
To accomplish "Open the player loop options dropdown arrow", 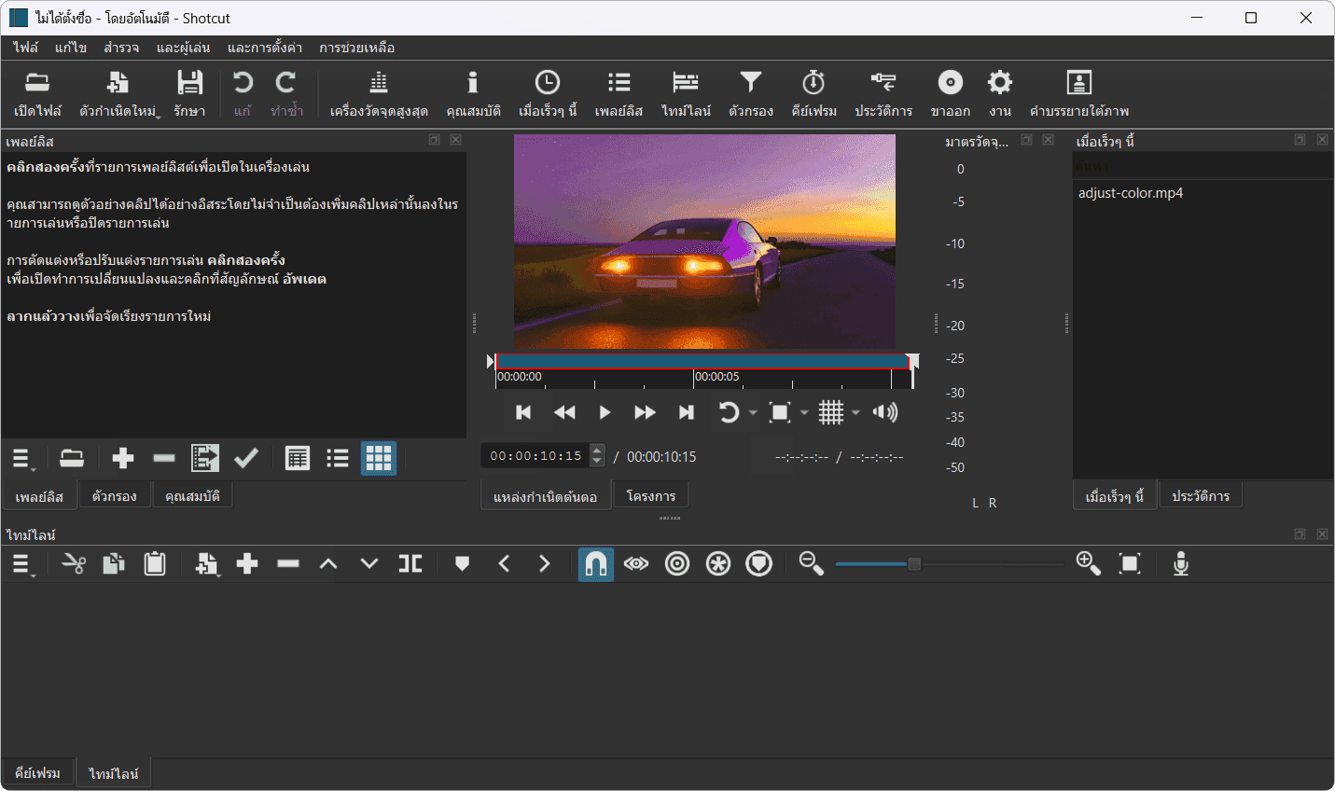I will pos(753,412).
